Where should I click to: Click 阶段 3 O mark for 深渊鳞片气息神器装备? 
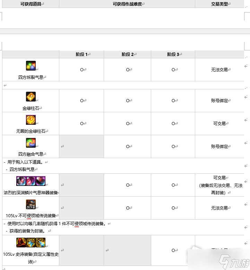(x=173, y=185)
